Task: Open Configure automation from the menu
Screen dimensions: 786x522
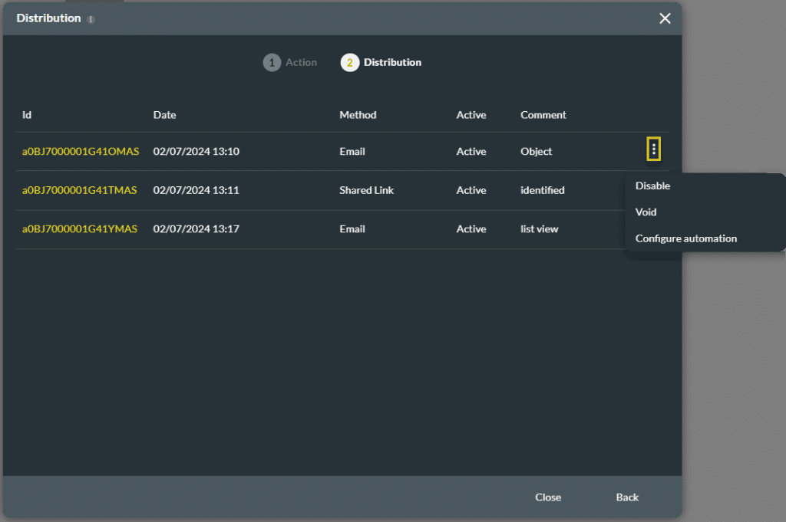Action: (685, 238)
